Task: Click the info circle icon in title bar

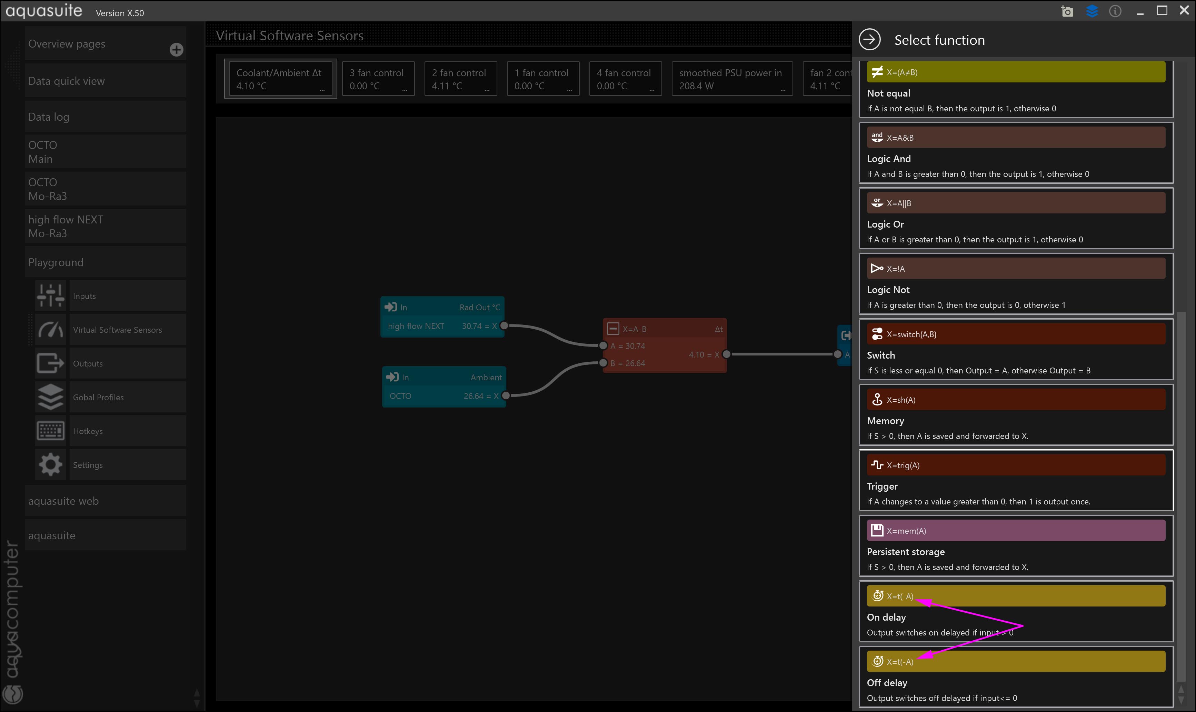Action: click(x=1115, y=11)
